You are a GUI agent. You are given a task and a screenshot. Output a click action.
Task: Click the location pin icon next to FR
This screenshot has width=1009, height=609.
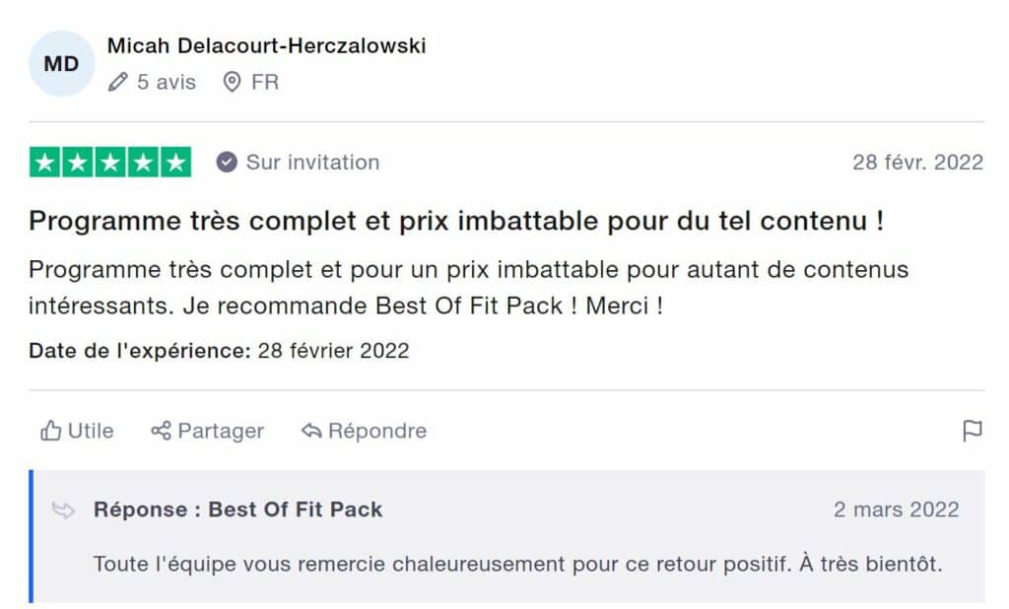click(x=233, y=82)
